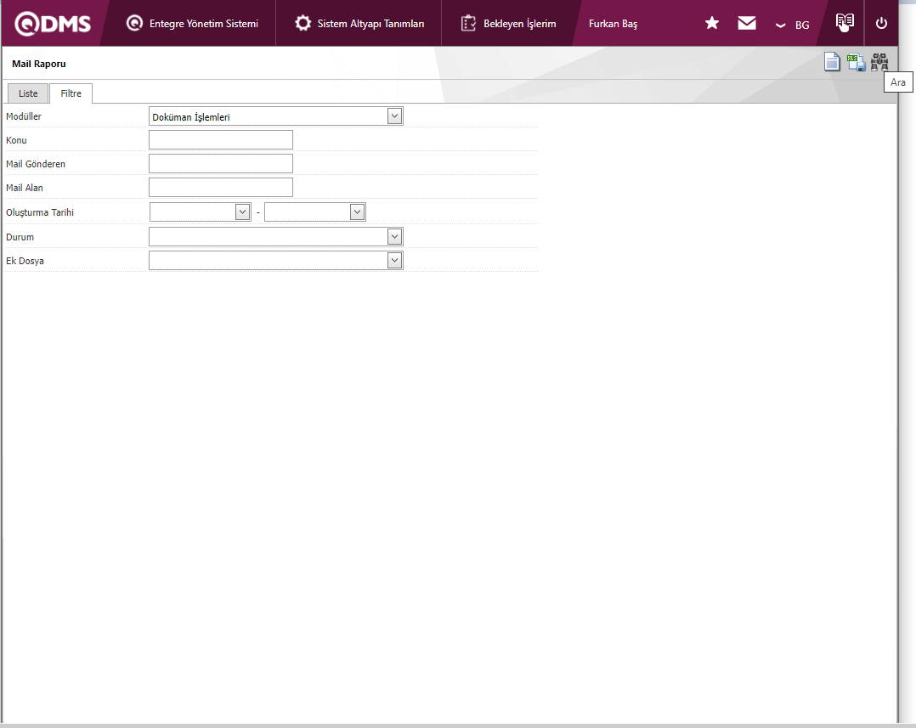916x728 pixels.
Task: Click inside the Konu text field
Action: pos(221,140)
